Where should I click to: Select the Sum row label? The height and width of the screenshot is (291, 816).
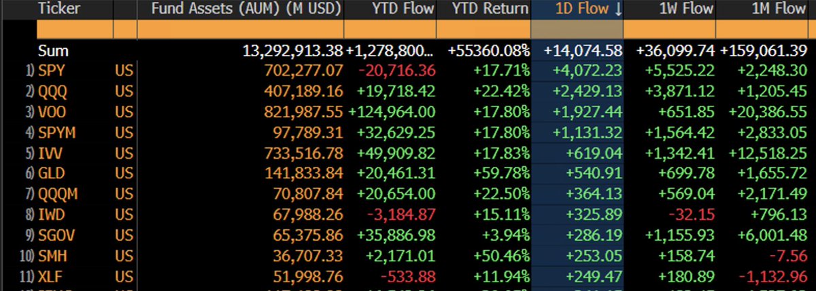coord(53,51)
